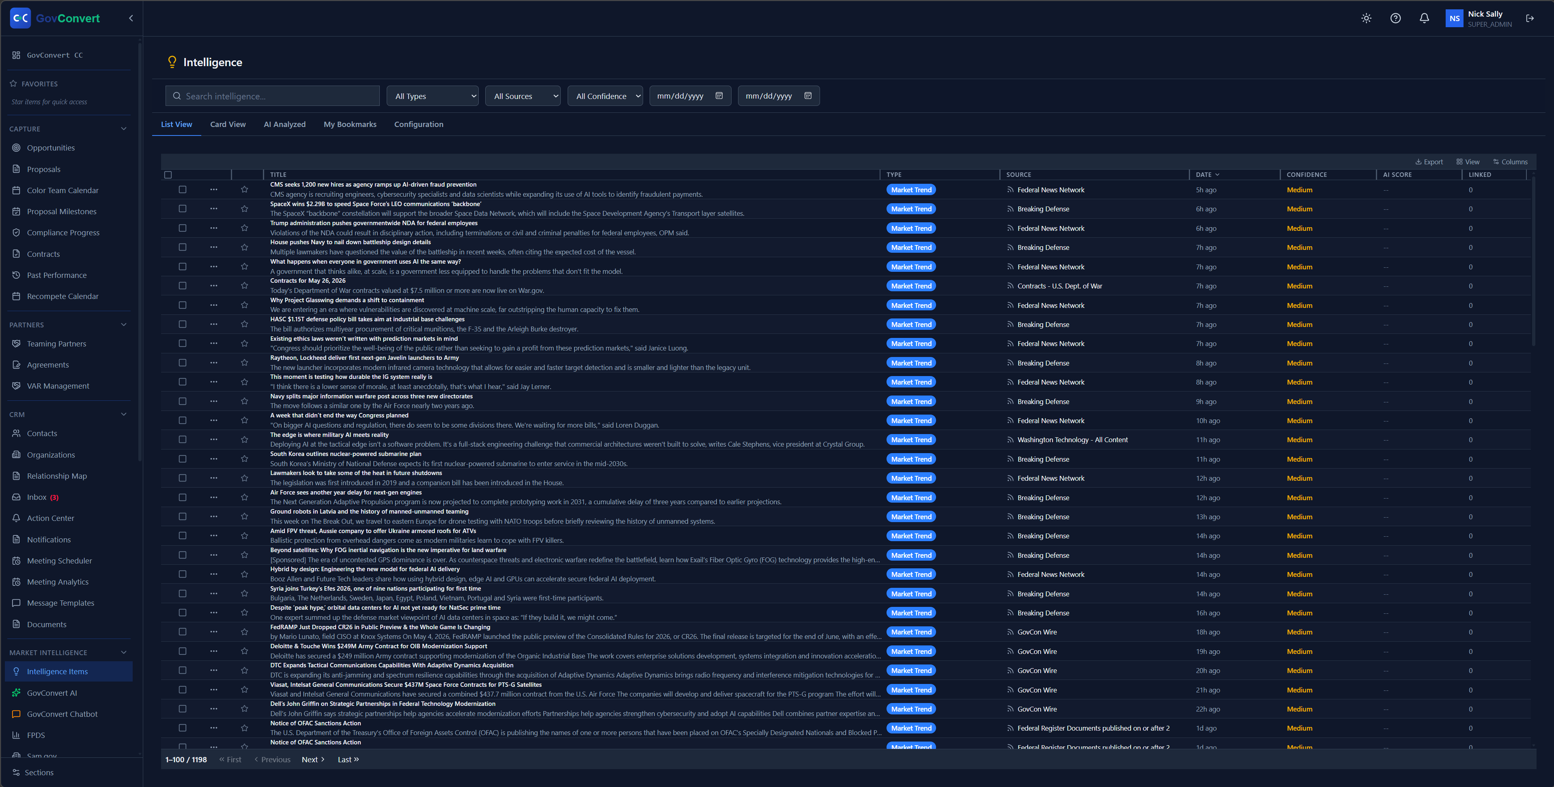The width and height of the screenshot is (1554, 787).
Task: Open the All Confidence dropdown filter
Action: tap(605, 96)
